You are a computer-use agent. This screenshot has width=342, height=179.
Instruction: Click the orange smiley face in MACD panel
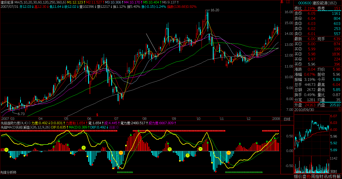[121, 153]
